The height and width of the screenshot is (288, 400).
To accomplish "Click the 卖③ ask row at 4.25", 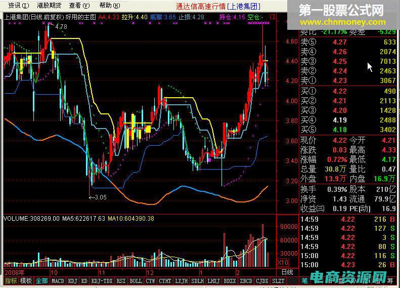I will pyautogui.click(x=348, y=61).
